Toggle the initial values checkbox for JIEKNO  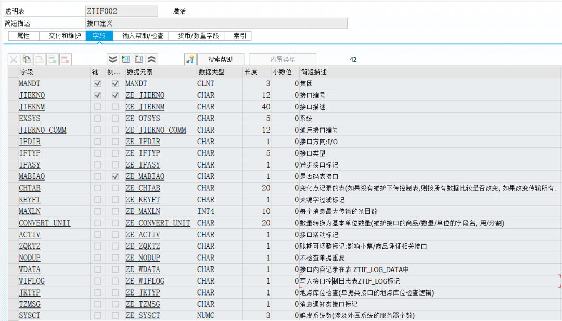coord(115,95)
